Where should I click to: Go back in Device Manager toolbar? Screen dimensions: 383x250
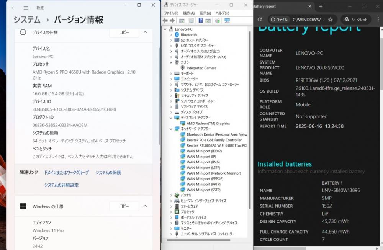click(x=165, y=21)
